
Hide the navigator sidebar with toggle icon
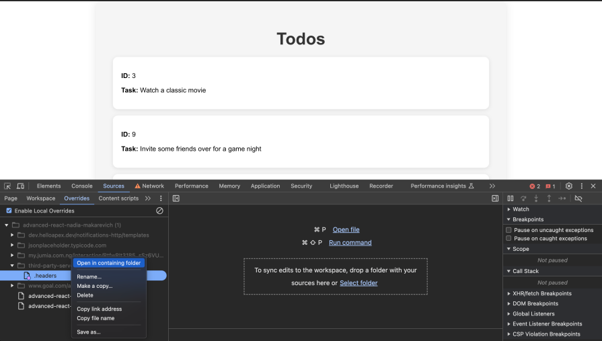[176, 198]
